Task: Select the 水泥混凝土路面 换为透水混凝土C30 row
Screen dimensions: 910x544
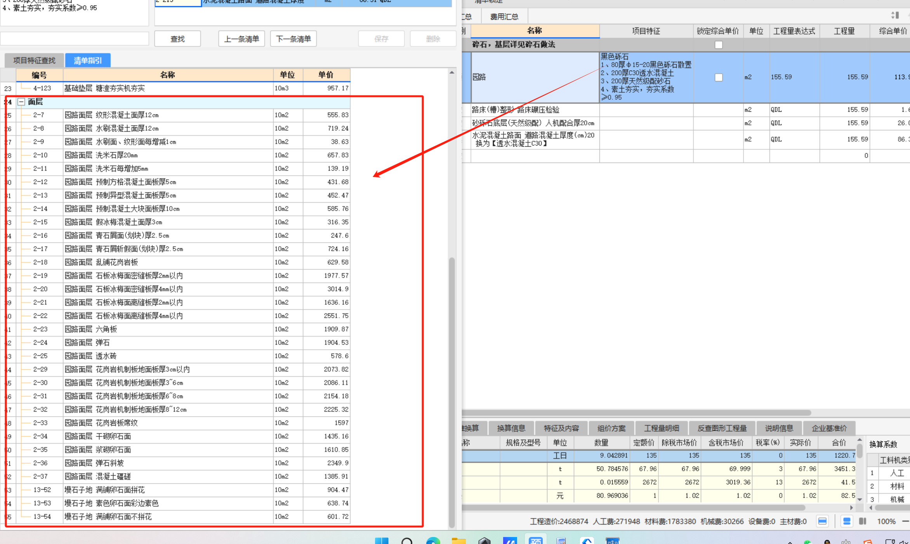Action: pos(686,140)
